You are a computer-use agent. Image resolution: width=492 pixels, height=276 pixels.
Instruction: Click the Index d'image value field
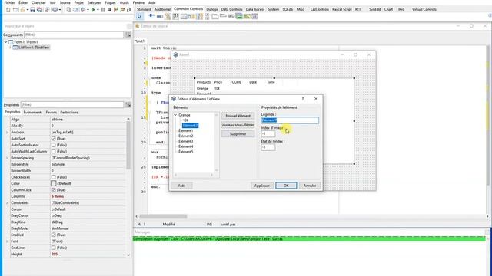coord(268,133)
